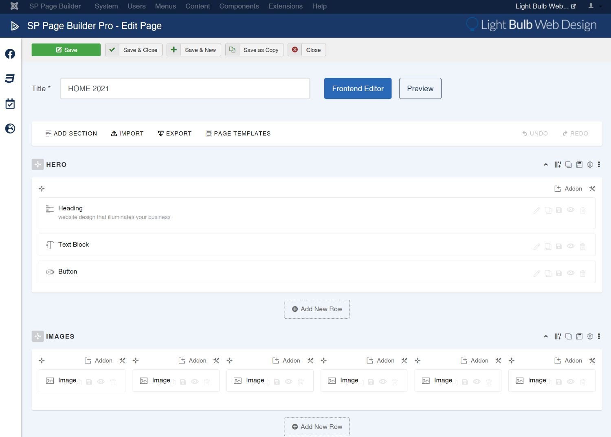611x437 pixels.
Task: Select the globe icon in the sidebar
Action: [x=10, y=128]
